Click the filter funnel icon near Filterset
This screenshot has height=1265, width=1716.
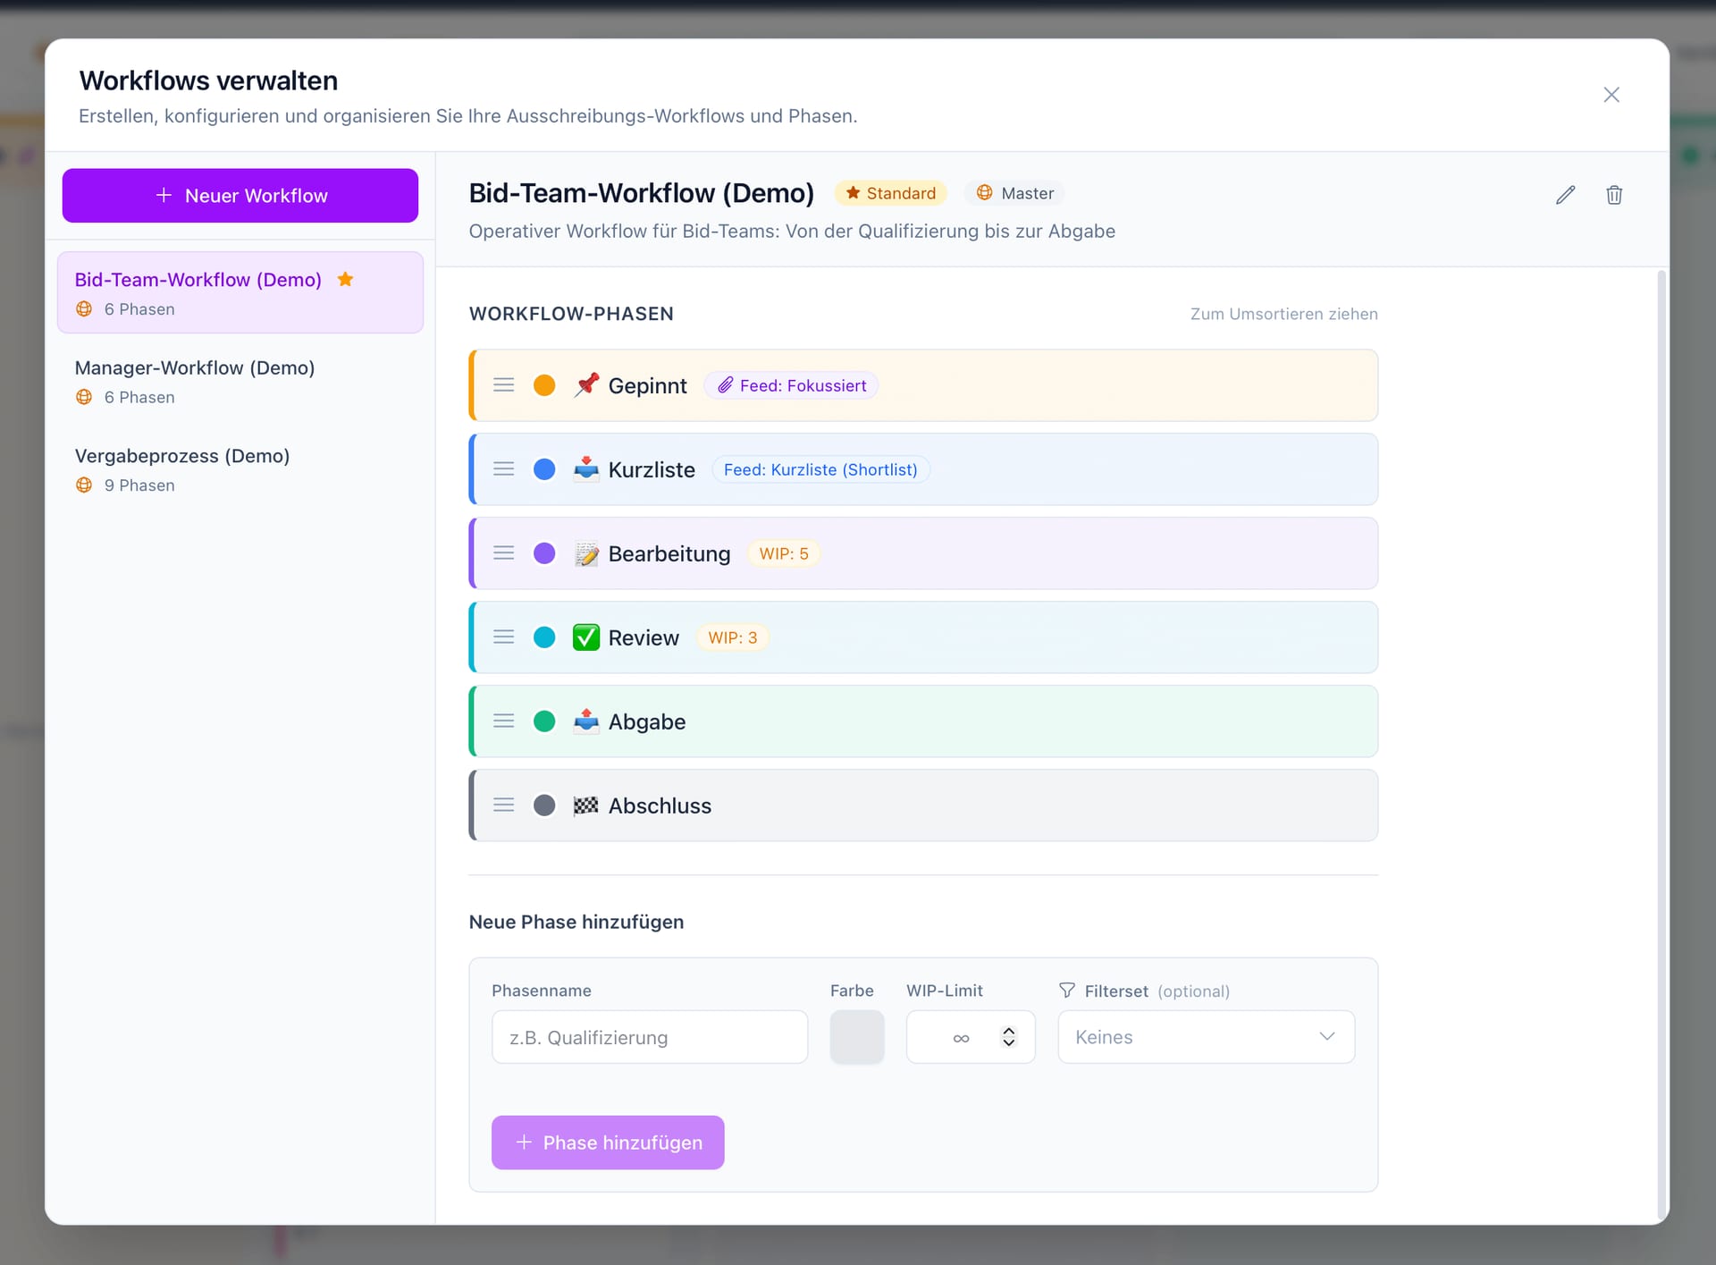point(1067,991)
